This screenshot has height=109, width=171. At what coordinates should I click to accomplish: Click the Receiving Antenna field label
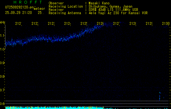(x=64, y=13)
